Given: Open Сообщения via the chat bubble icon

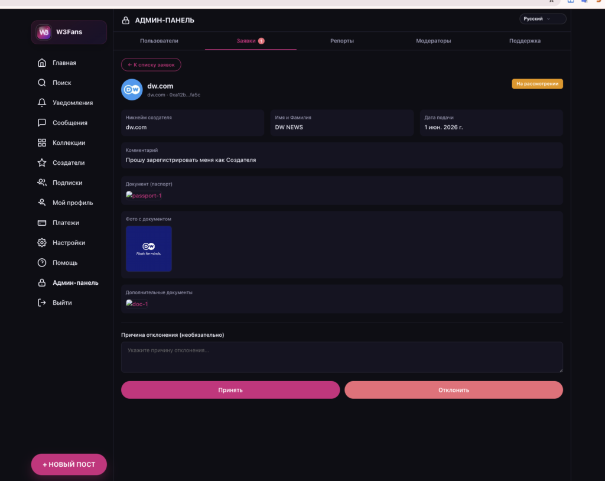Looking at the screenshot, I should 42,123.
